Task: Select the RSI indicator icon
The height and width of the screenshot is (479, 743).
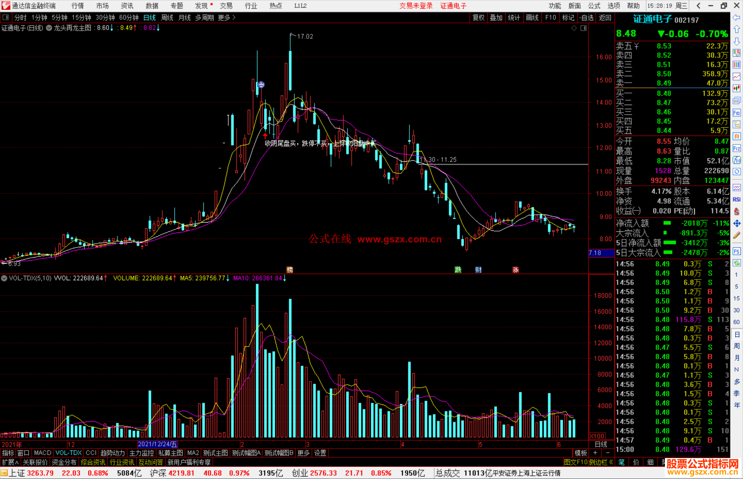Action: pos(736,199)
